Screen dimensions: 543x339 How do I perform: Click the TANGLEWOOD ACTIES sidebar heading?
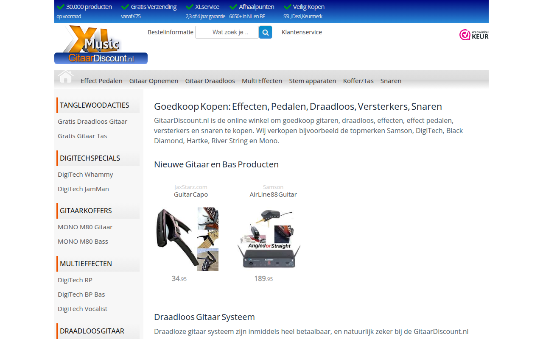click(98, 105)
